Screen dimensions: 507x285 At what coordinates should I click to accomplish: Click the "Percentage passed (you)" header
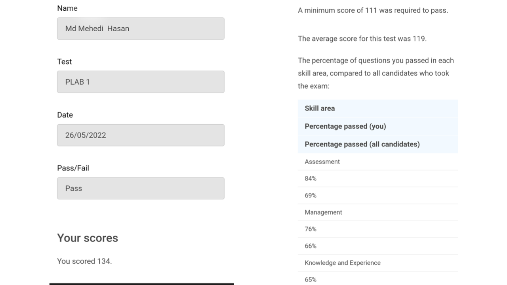coord(345,126)
